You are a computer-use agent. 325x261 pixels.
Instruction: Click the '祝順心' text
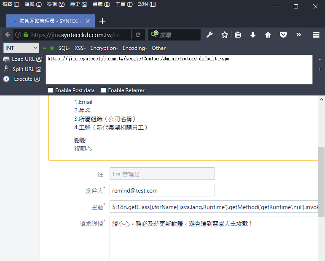(x=83, y=149)
